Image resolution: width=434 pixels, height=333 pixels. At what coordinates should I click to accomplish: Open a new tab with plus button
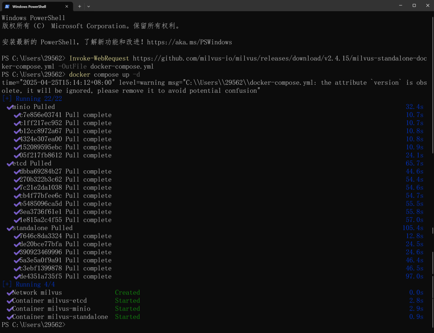click(x=80, y=6)
